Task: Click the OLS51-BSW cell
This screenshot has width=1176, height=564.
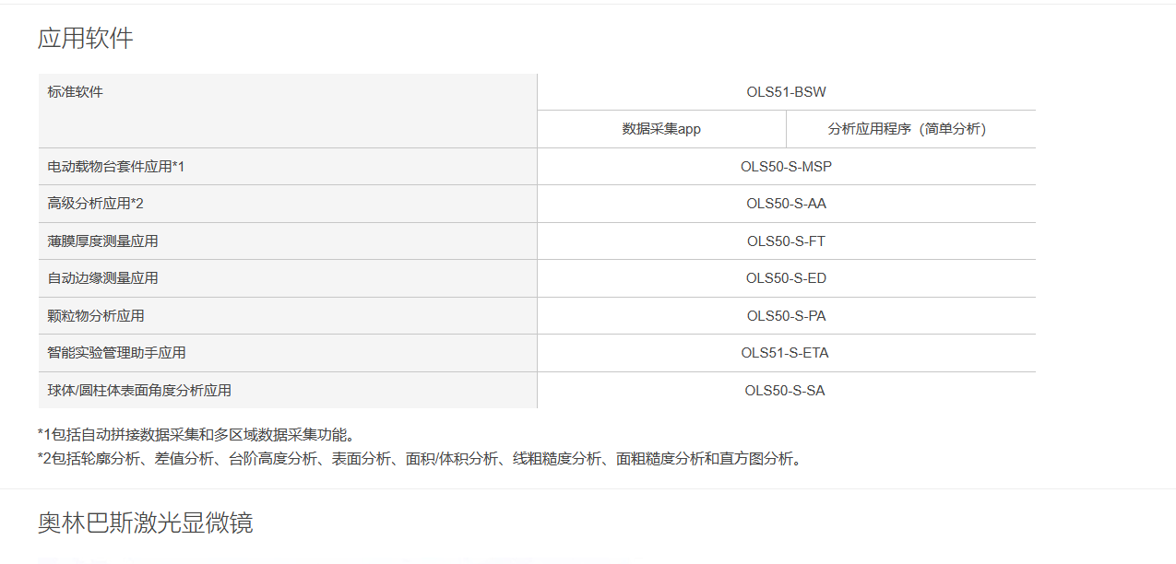Action: point(787,92)
